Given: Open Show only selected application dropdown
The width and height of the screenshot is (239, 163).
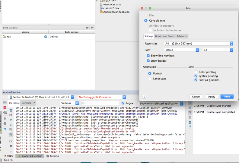Looking at the screenshot, I should pyautogui.click(x=161, y=103).
